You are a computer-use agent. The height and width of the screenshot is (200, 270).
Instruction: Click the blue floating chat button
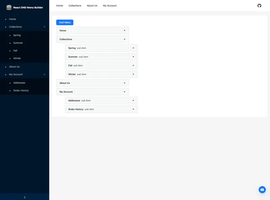pos(262,189)
